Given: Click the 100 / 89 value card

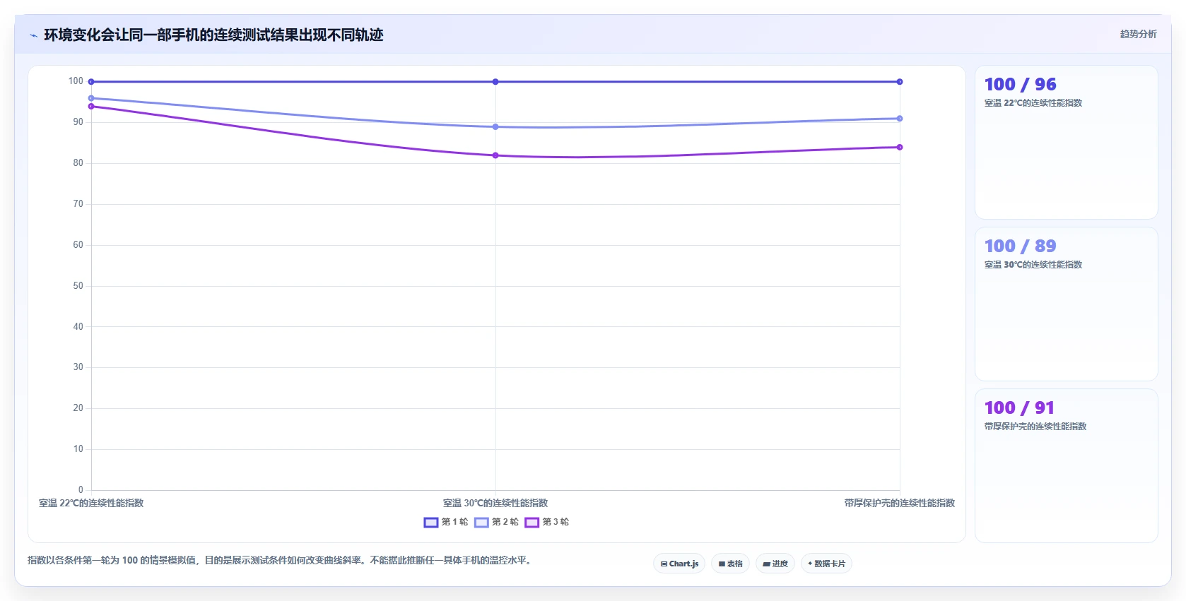Looking at the screenshot, I should click(x=1066, y=304).
